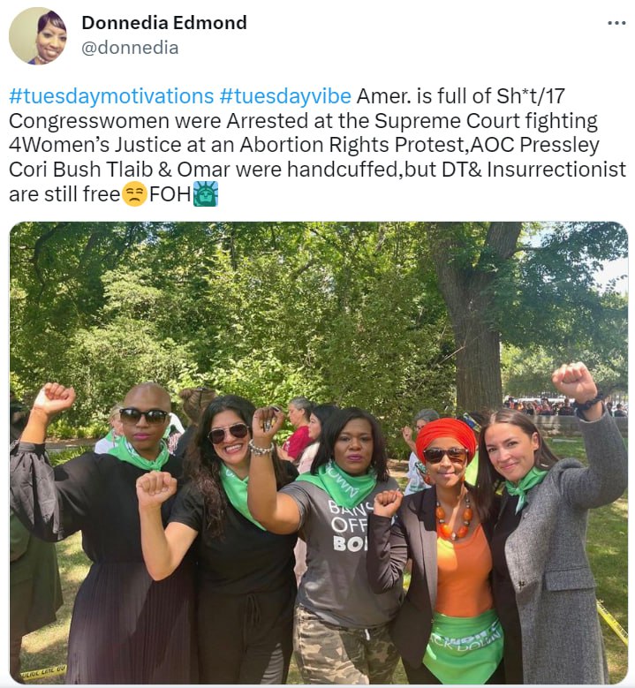The height and width of the screenshot is (688, 635).
Task: Click the tweet body text to open it
Action: click(317, 145)
